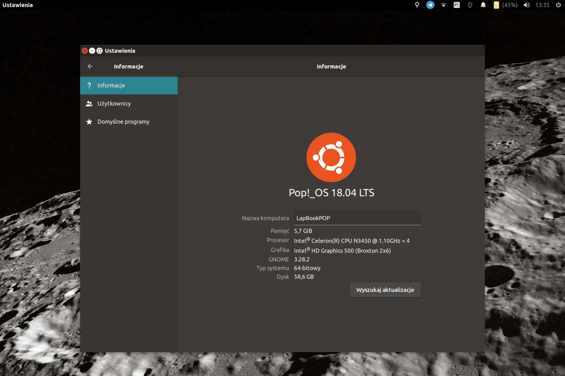
Task: Open the PL keyboard layout indicator
Action: 457,5
